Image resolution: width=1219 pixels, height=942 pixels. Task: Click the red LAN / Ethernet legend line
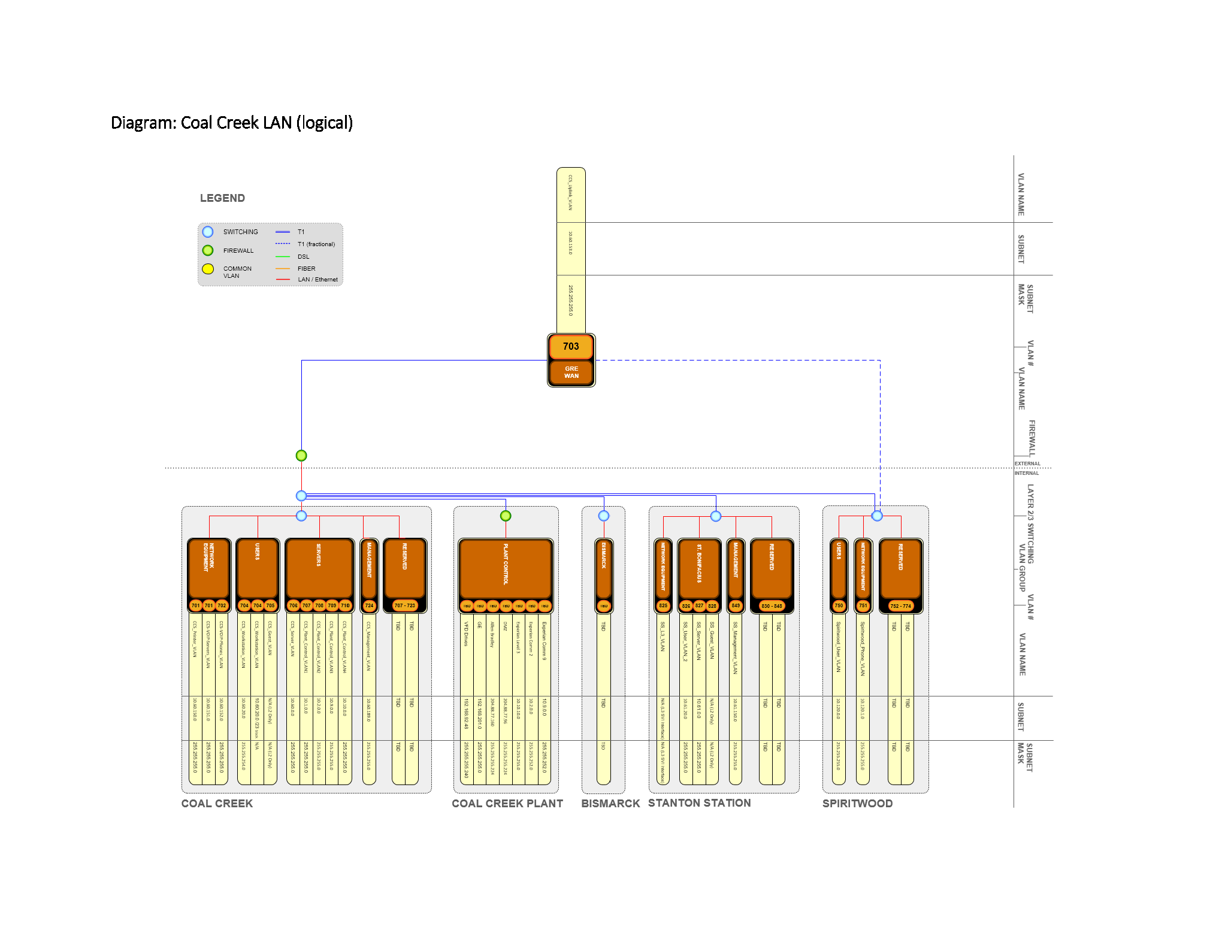click(x=283, y=280)
